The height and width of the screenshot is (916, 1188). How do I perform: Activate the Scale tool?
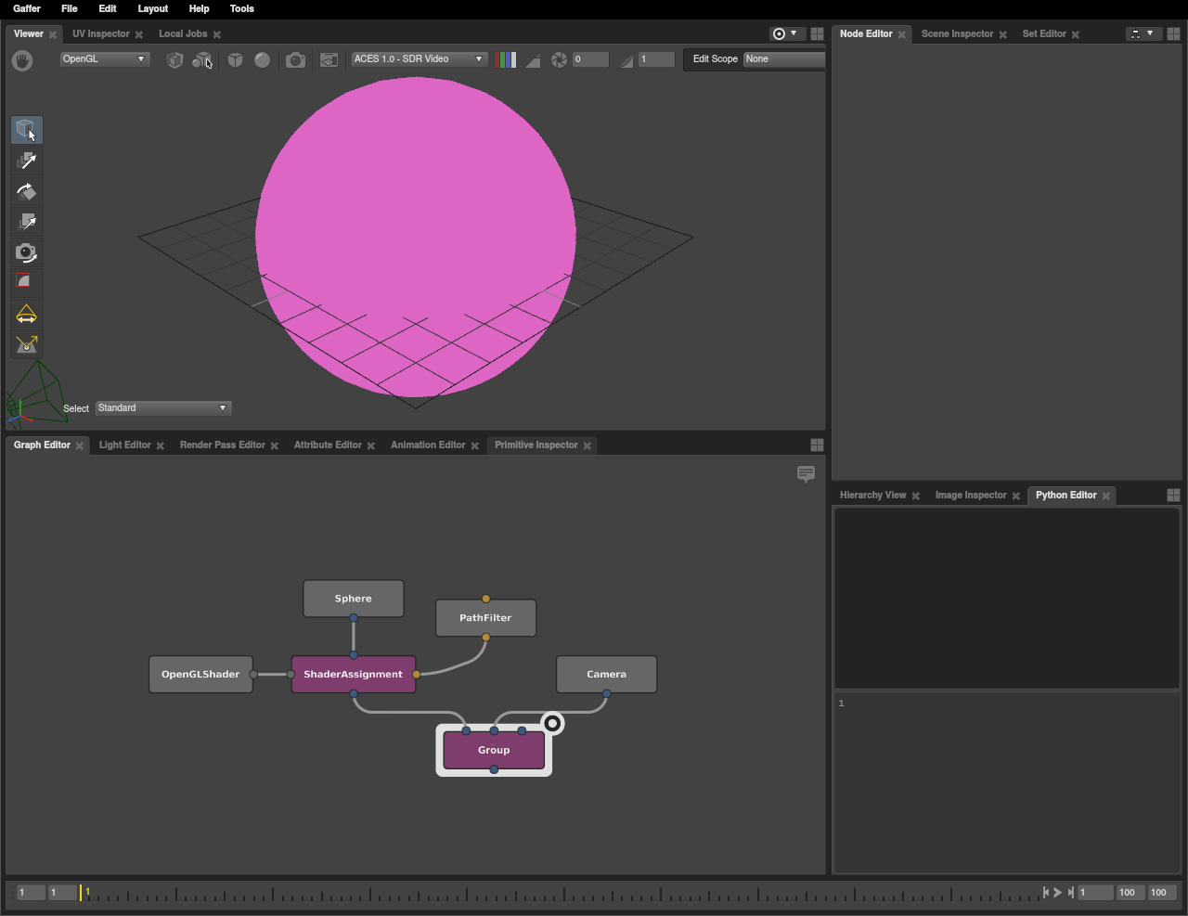click(26, 222)
